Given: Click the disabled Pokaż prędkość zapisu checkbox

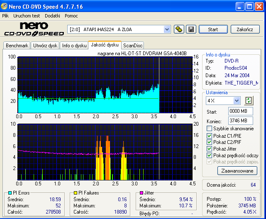Looking at the screenshot, I should pyautogui.click(x=209, y=162).
